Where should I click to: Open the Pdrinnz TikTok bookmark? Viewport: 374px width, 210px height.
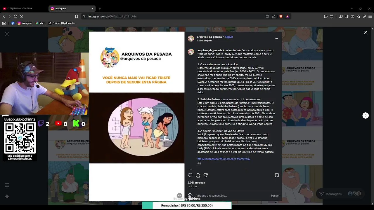tap(62, 23)
